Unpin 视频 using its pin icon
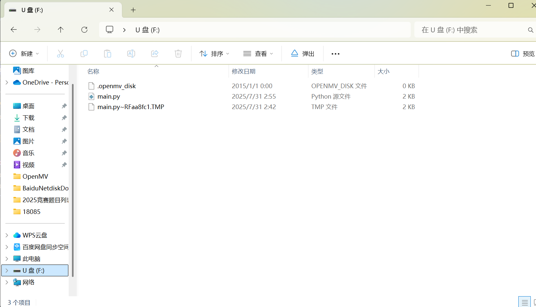536x307 pixels. click(64, 165)
